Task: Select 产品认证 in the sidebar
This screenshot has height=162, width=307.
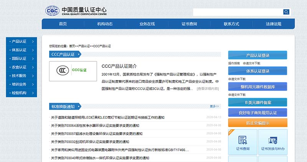Action: (19, 41)
